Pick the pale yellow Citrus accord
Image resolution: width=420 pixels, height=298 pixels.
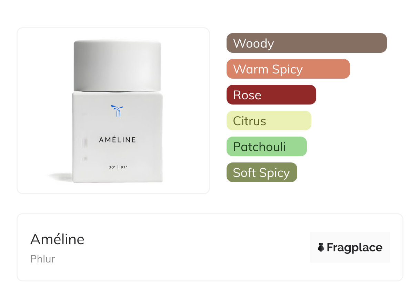269,121
